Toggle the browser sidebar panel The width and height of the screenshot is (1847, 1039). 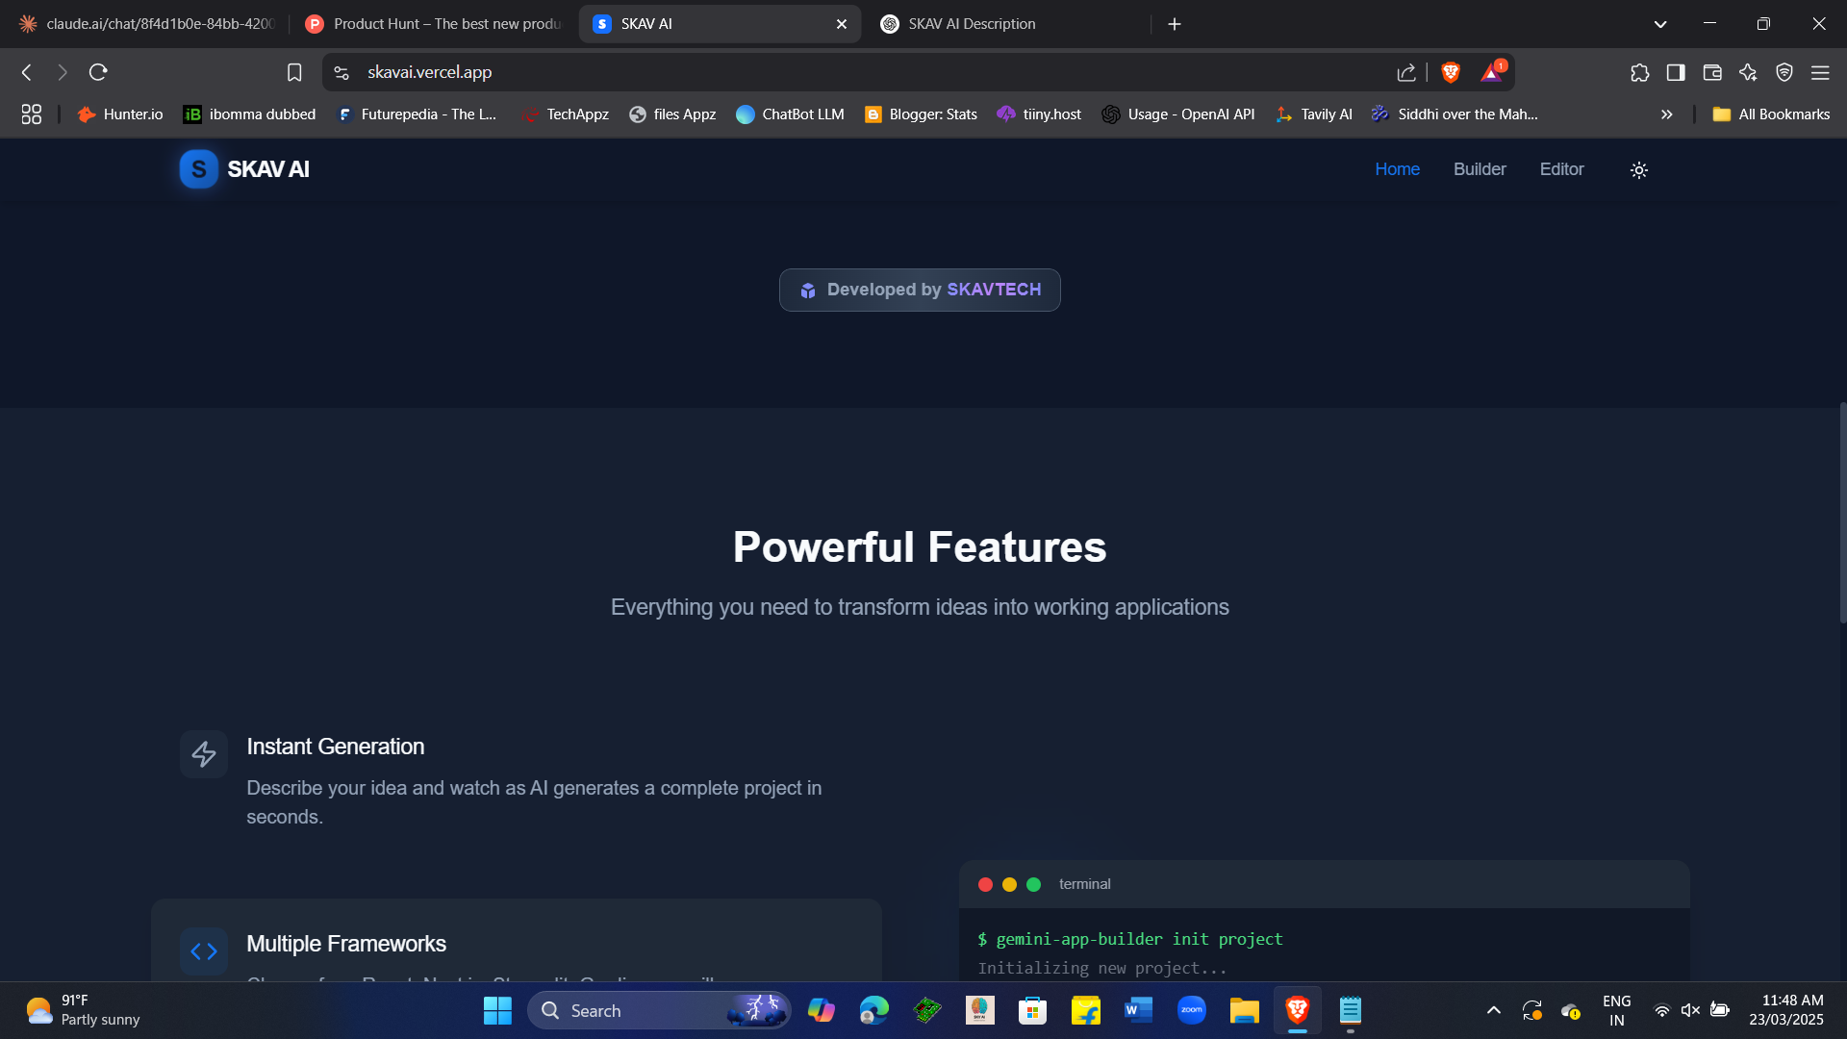tap(1676, 72)
